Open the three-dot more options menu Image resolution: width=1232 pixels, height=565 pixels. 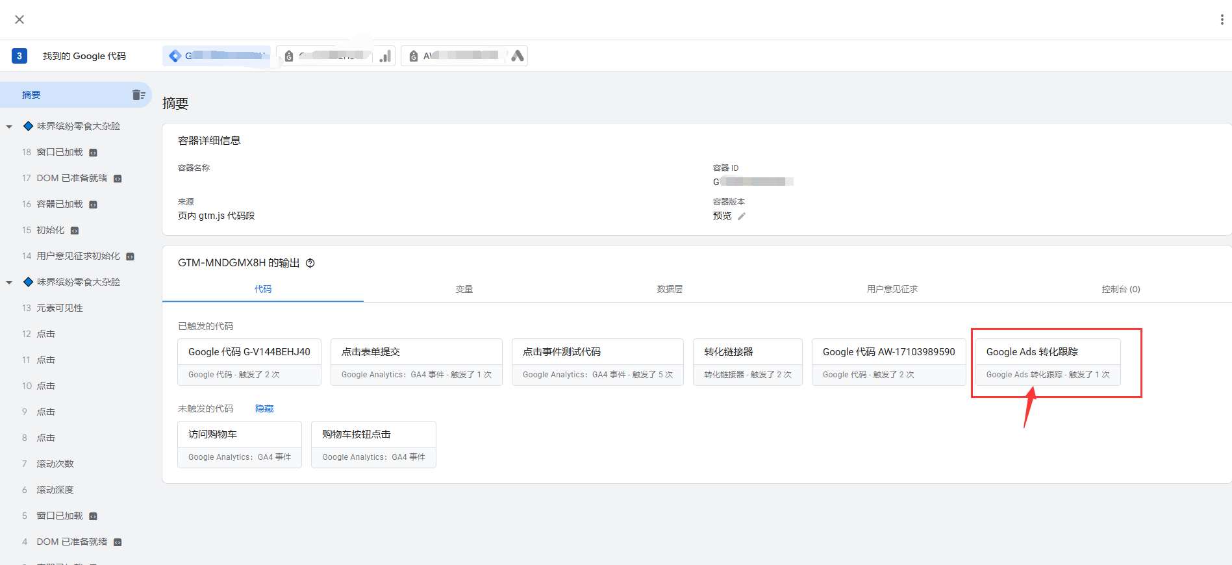pos(1222,19)
